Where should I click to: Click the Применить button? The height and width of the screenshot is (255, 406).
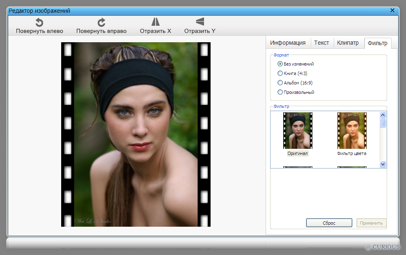[x=372, y=223]
